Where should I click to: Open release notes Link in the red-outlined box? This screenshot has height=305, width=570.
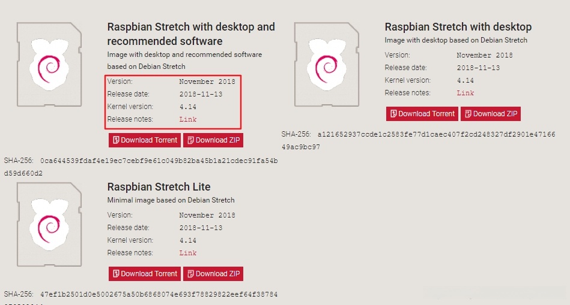pyautogui.click(x=188, y=119)
